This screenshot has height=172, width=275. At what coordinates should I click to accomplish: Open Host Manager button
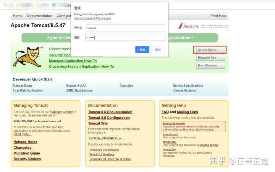click(x=210, y=66)
